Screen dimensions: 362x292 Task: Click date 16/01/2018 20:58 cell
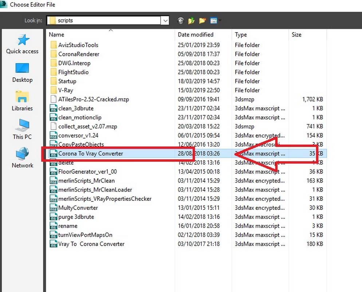pyautogui.click(x=199, y=226)
